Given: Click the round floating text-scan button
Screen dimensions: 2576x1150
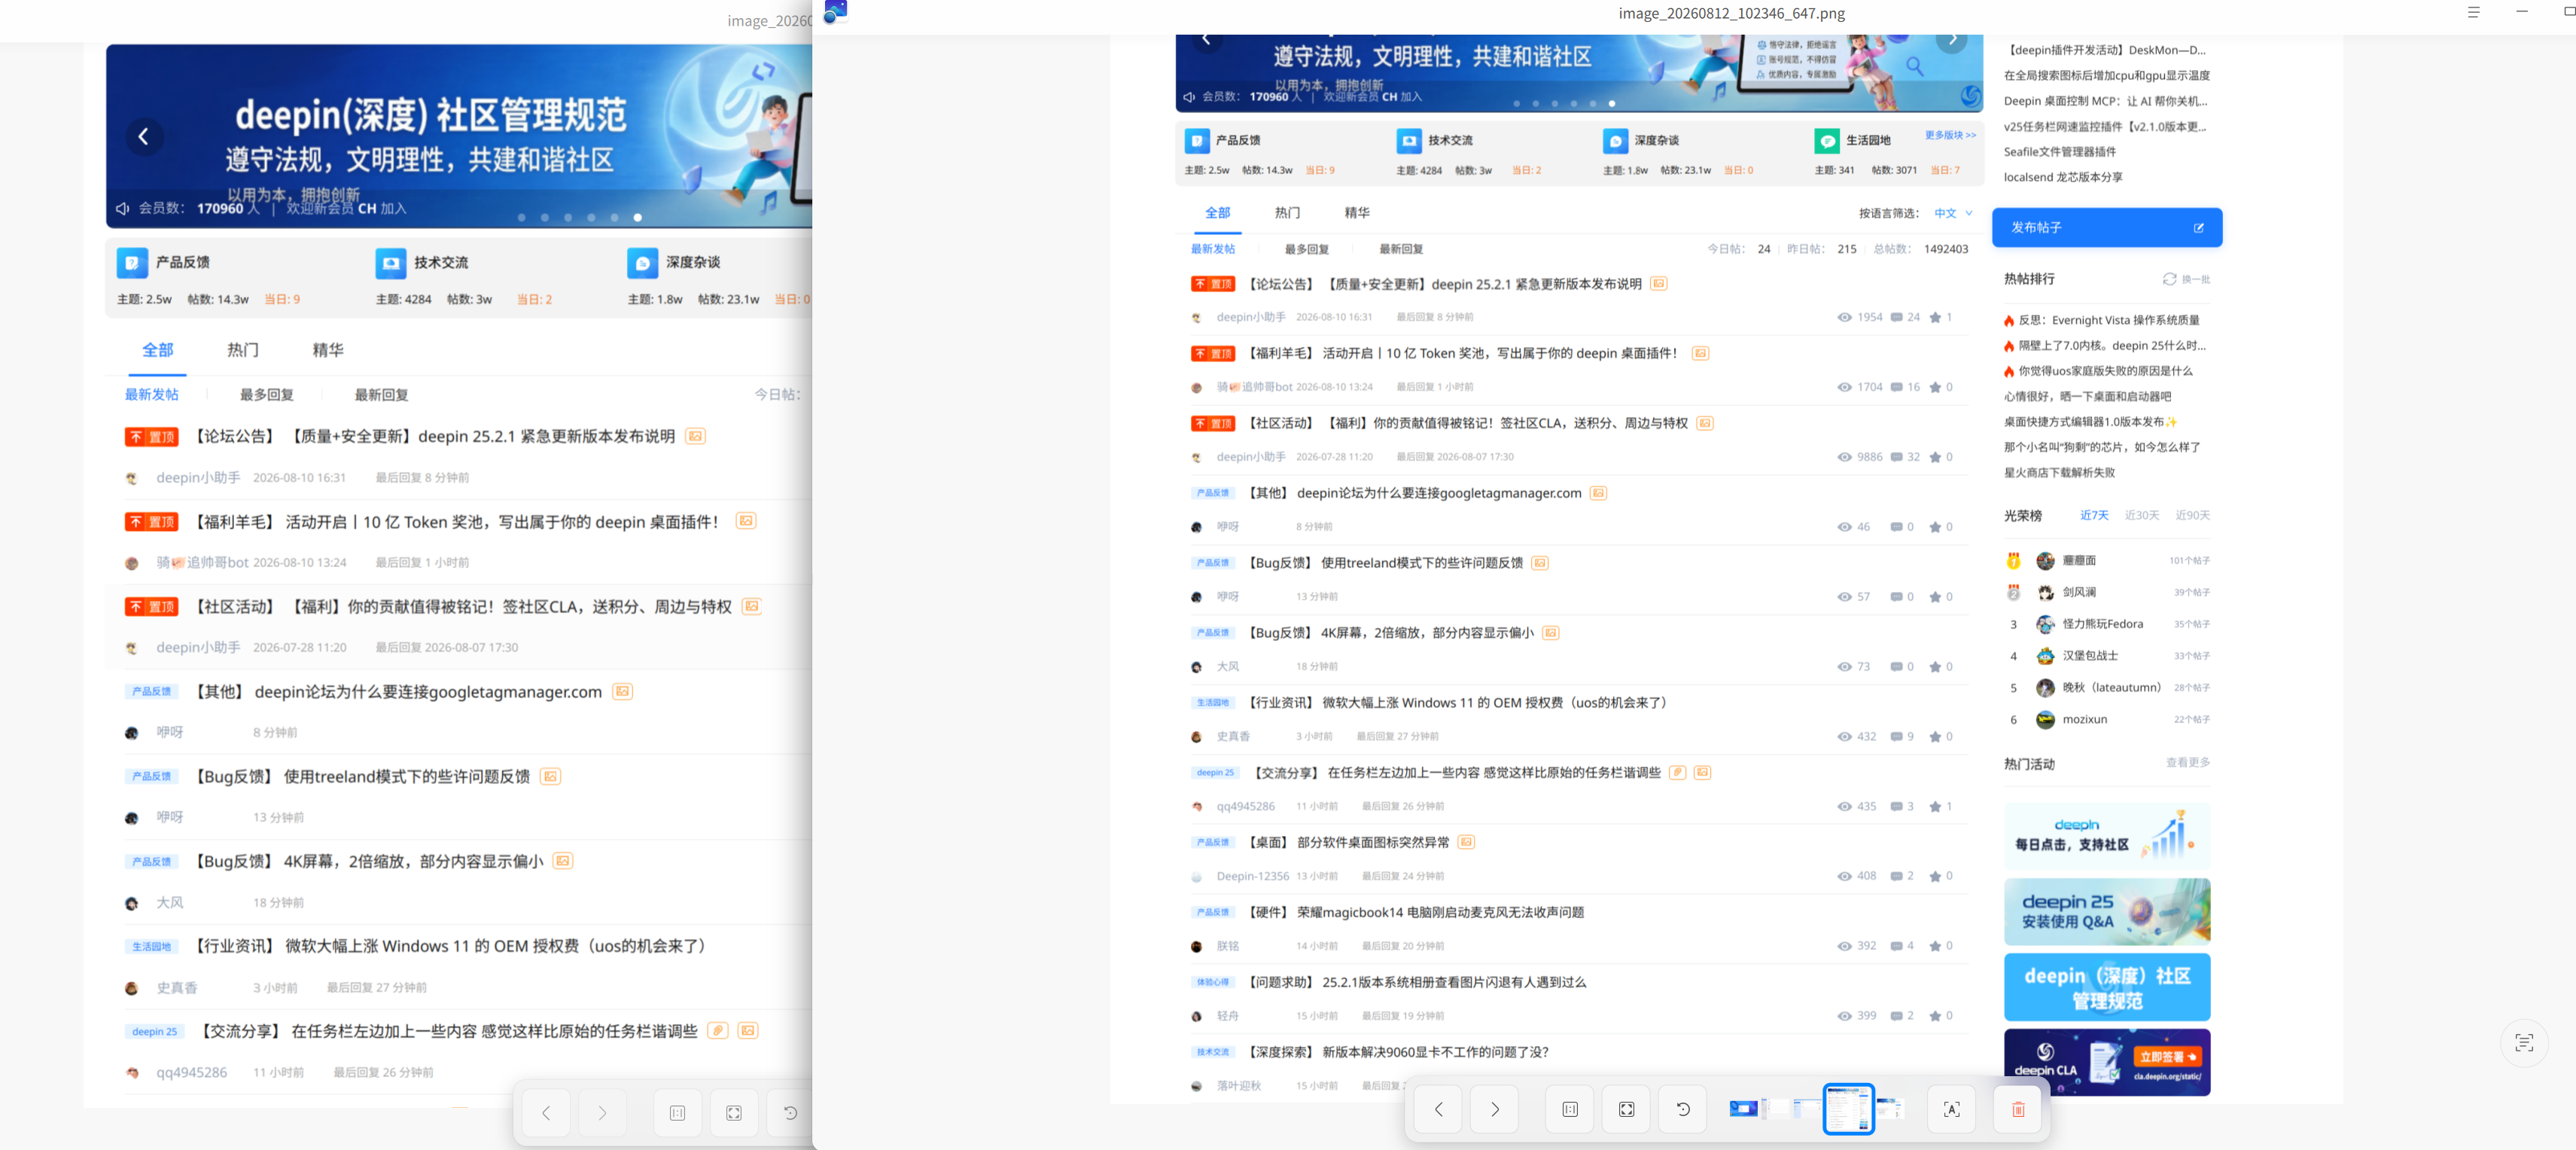Looking at the screenshot, I should (x=2523, y=1043).
